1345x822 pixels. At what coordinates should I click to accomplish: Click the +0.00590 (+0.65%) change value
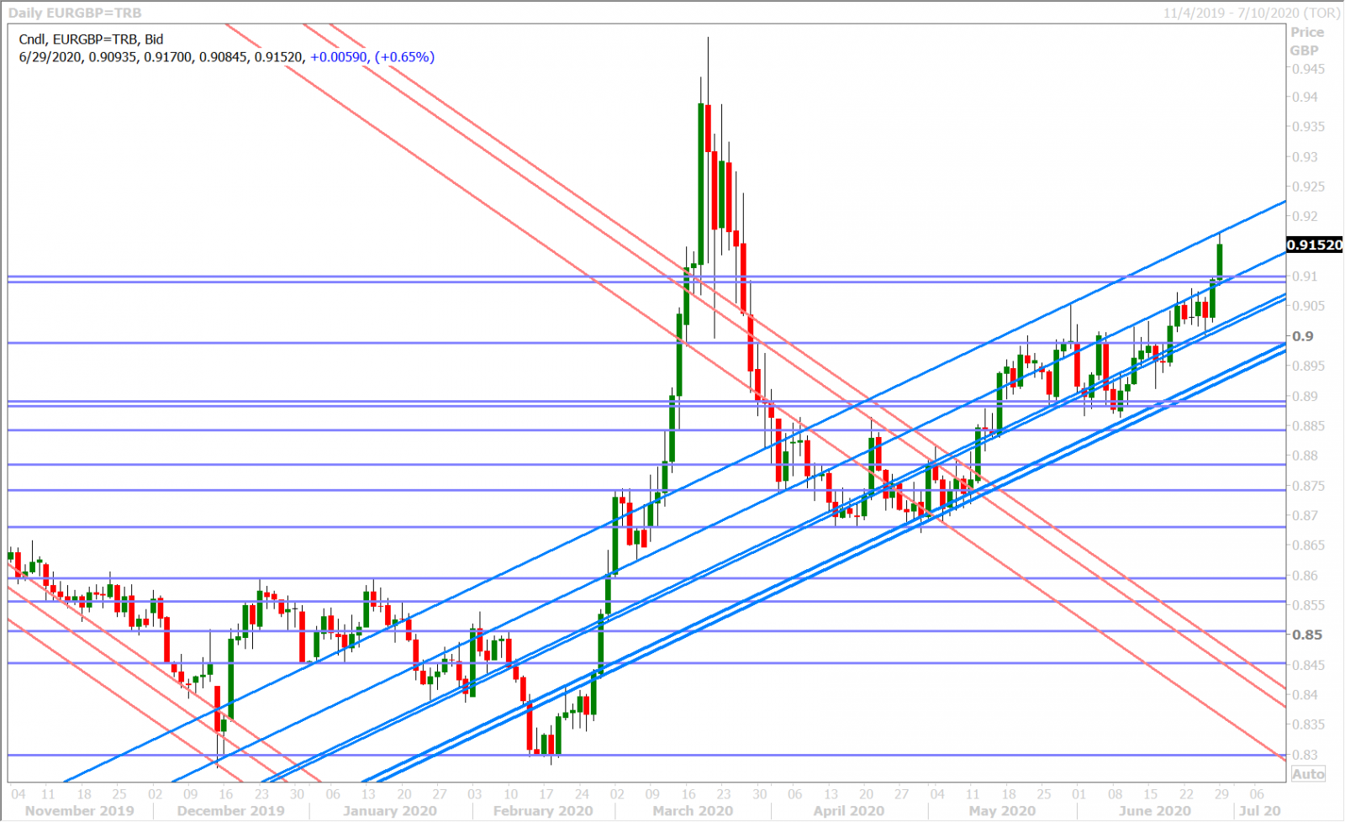[372, 57]
